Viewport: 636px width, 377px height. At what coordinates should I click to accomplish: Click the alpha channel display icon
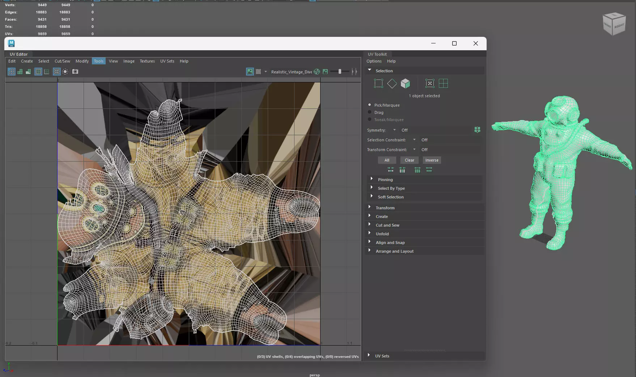tap(325, 72)
